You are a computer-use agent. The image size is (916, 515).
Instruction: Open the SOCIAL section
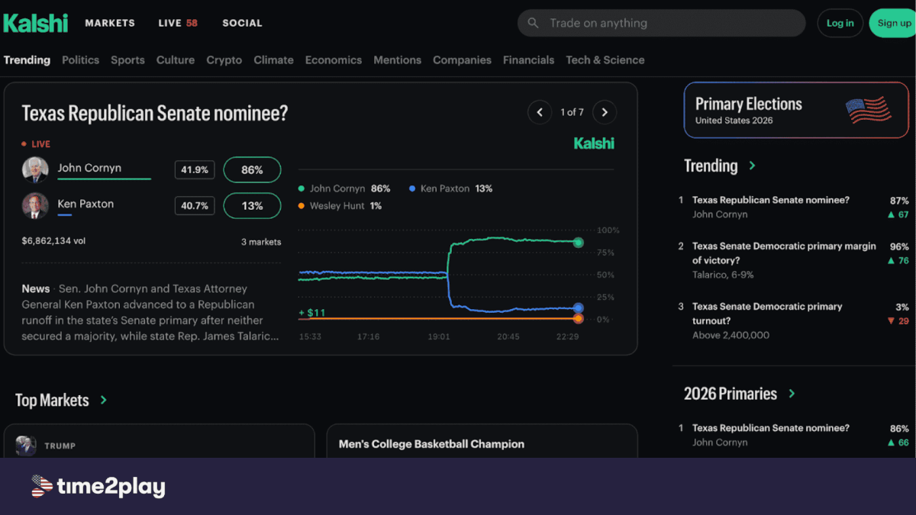pyautogui.click(x=242, y=23)
